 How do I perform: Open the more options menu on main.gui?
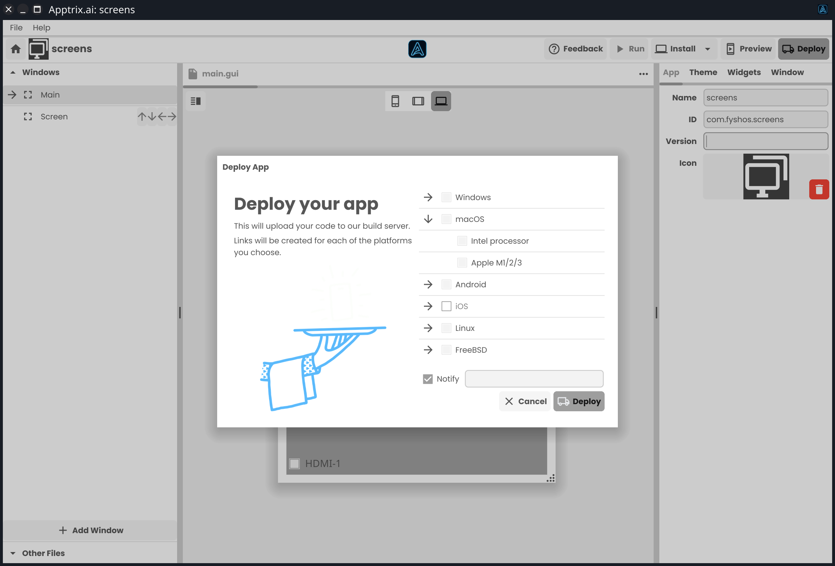click(643, 74)
